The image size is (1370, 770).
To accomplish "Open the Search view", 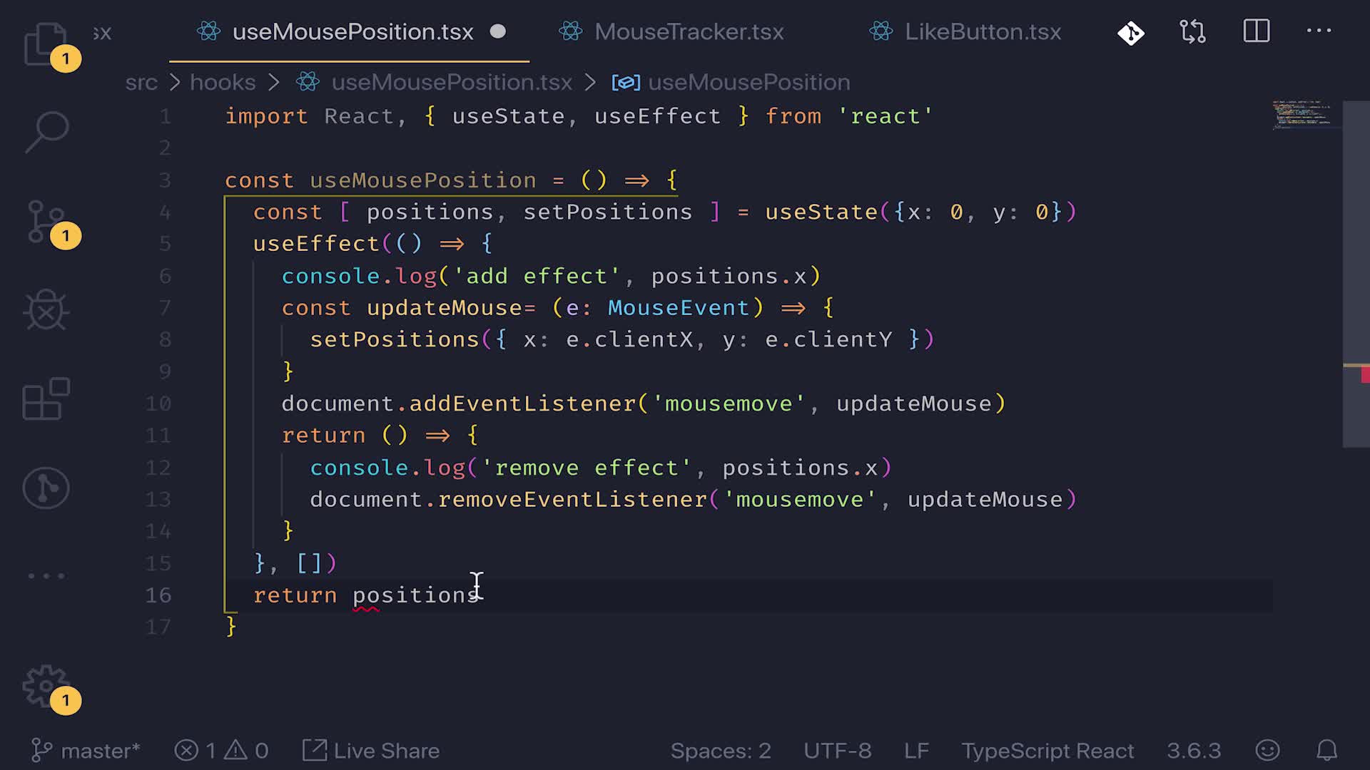I will coord(46,132).
